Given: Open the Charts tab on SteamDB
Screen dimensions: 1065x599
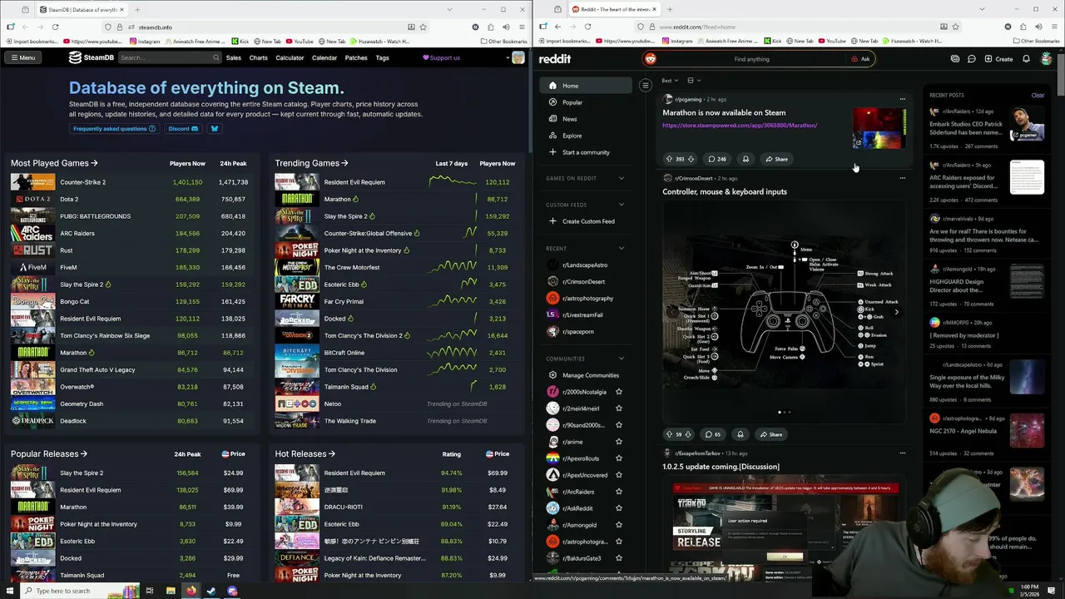Looking at the screenshot, I should (259, 57).
